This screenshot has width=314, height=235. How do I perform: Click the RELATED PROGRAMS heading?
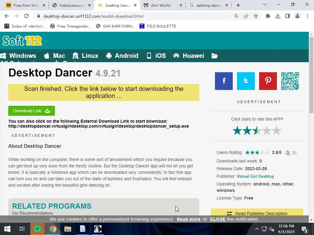pos(52,206)
